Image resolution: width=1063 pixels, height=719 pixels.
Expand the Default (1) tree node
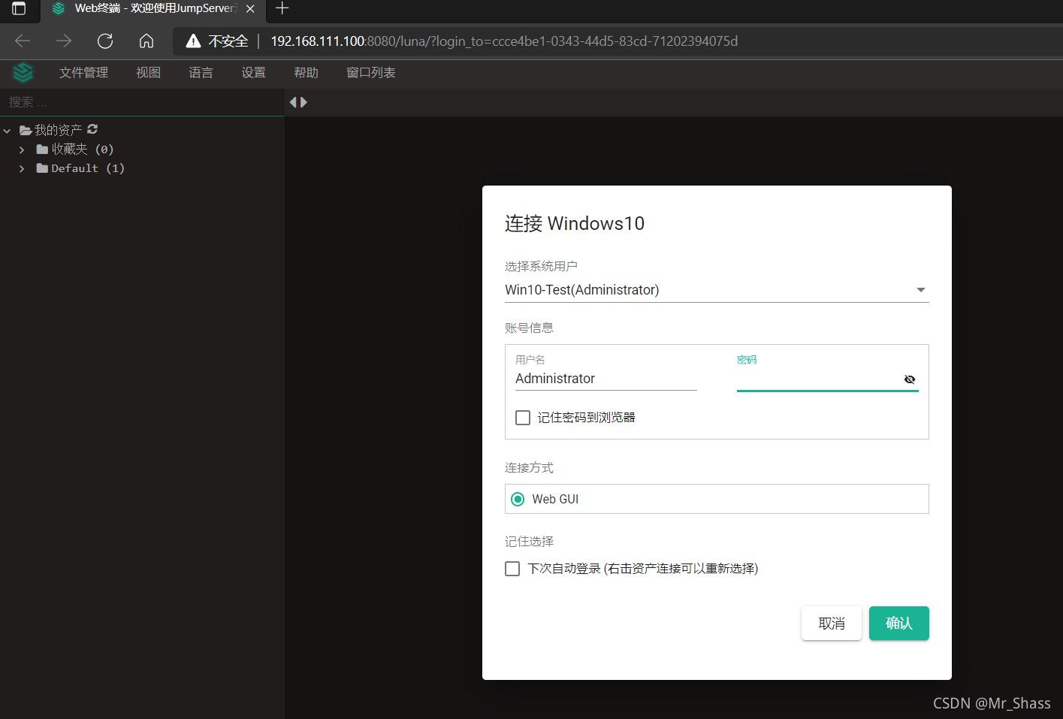pyautogui.click(x=21, y=168)
